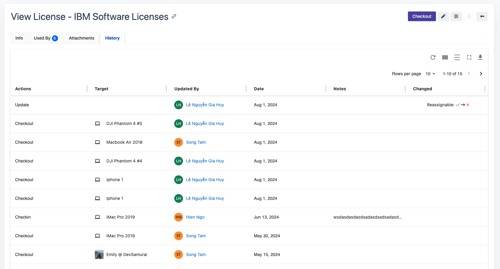Sort by the Date column header
Image resolution: width=500 pixels, height=269 pixels.
259,89
